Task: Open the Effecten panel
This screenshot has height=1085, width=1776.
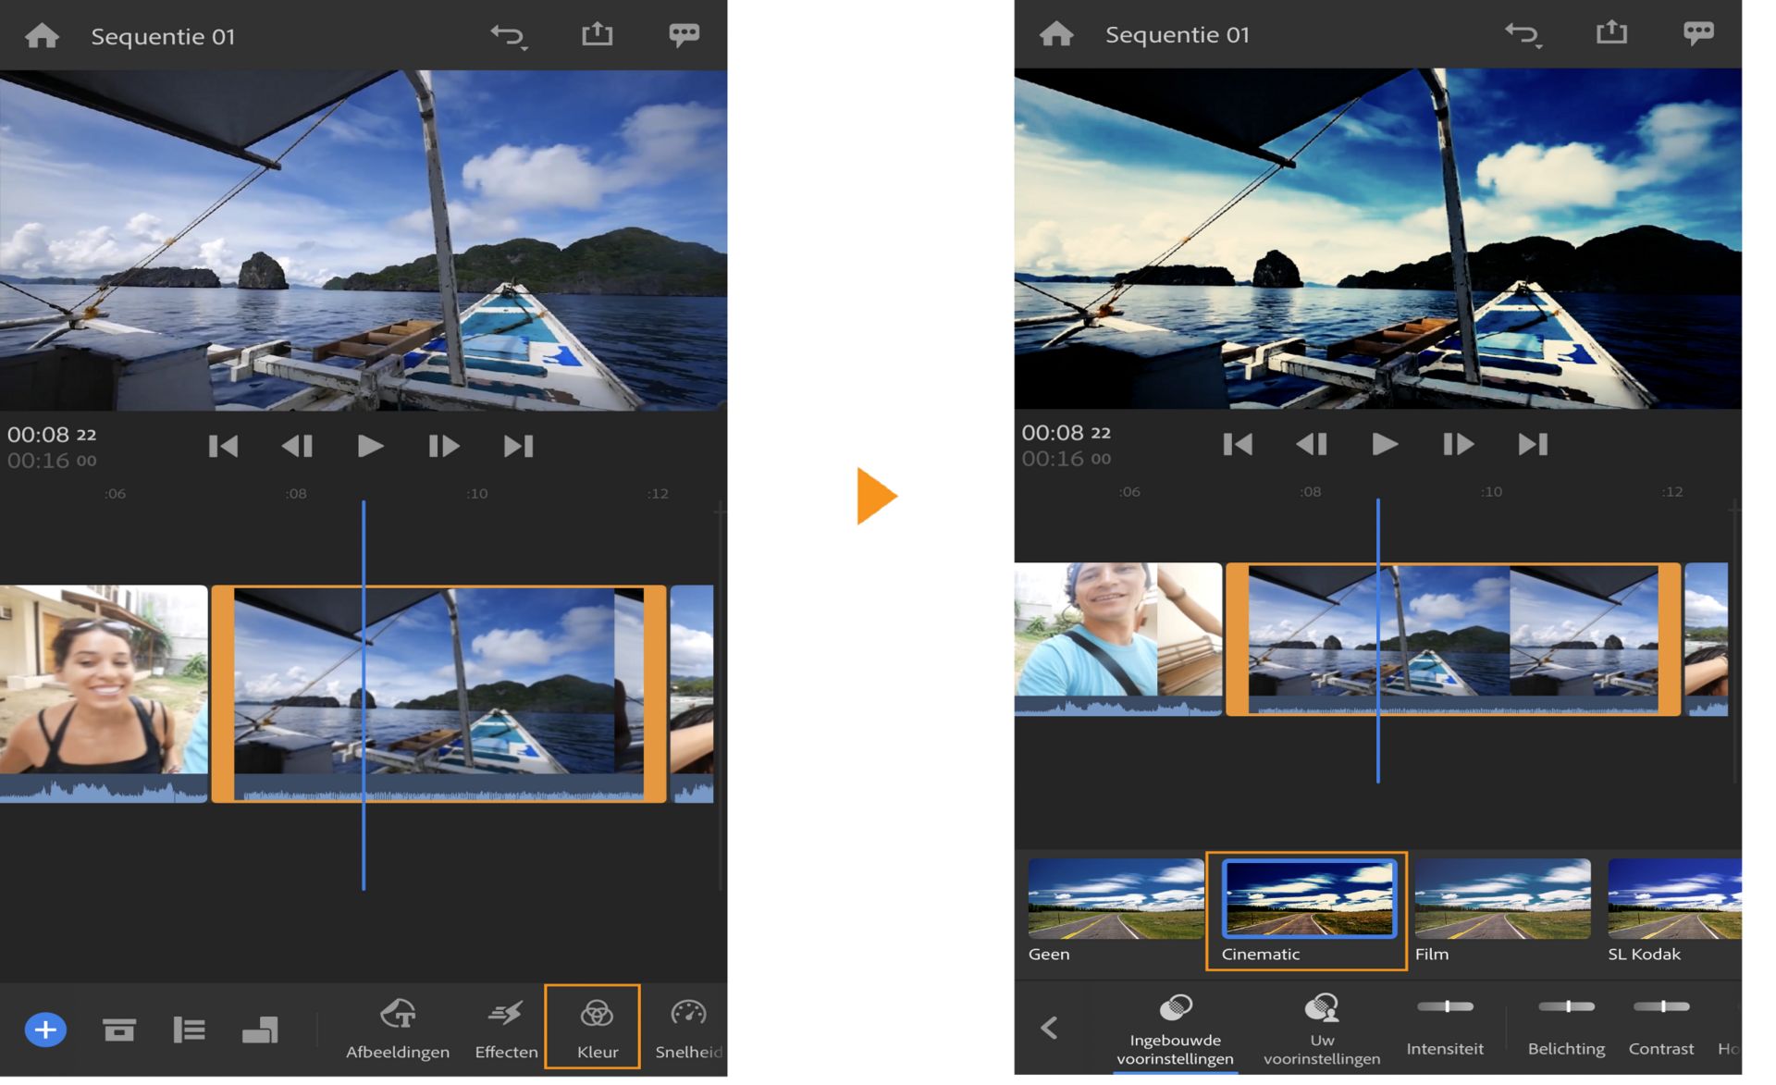Action: pos(505,1016)
